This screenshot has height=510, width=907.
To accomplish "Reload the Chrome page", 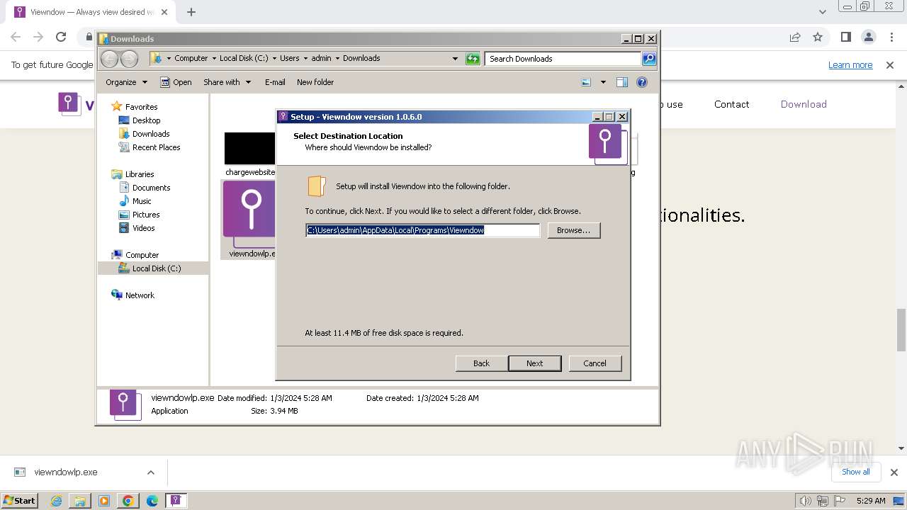I will (61, 37).
